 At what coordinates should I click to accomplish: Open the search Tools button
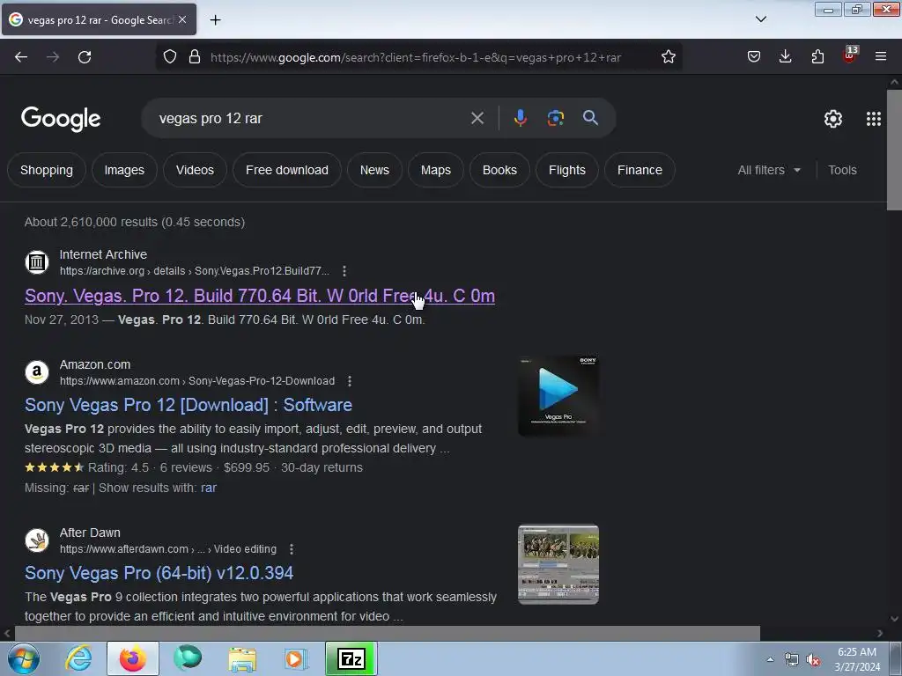point(842,170)
